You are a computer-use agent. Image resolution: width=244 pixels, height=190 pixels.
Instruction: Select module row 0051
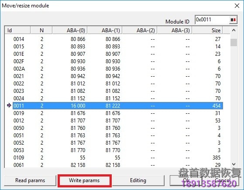pos(118,136)
